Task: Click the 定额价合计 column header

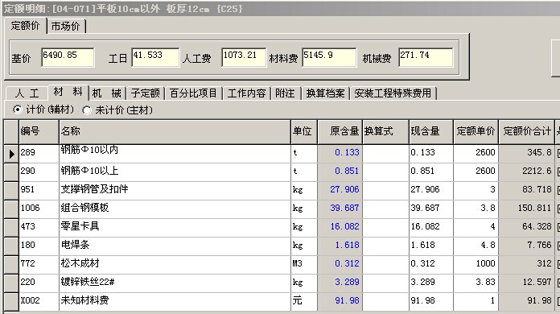Action: [x=526, y=132]
